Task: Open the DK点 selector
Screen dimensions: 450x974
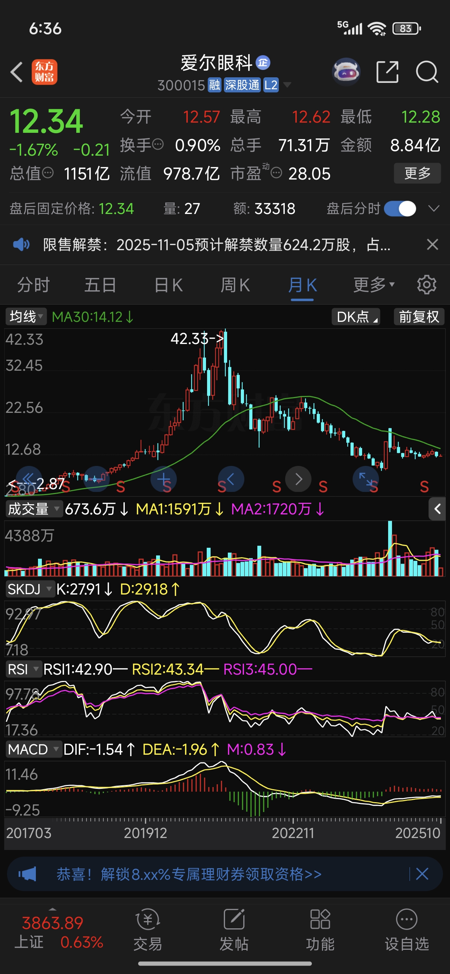Action: [356, 317]
